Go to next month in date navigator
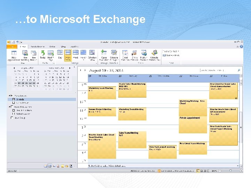This screenshot has width=251, height=188. [70, 68]
